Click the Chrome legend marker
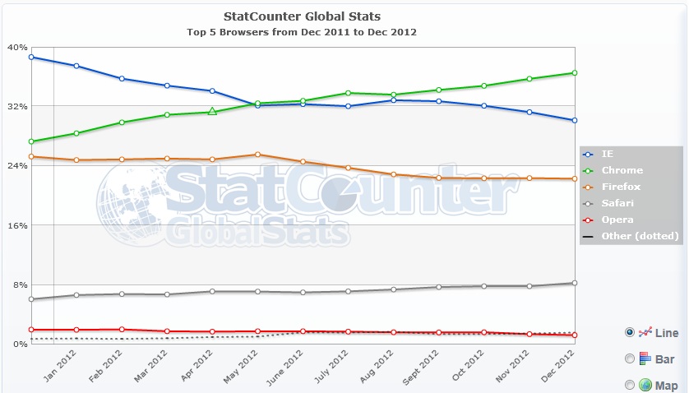The image size is (689, 393). pyautogui.click(x=588, y=170)
